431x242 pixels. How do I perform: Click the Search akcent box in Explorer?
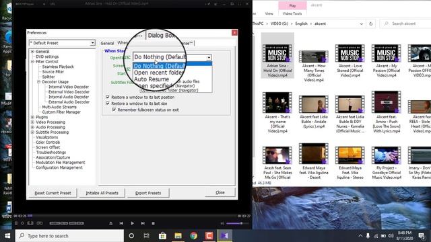pyautogui.click(x=405, y=24)
